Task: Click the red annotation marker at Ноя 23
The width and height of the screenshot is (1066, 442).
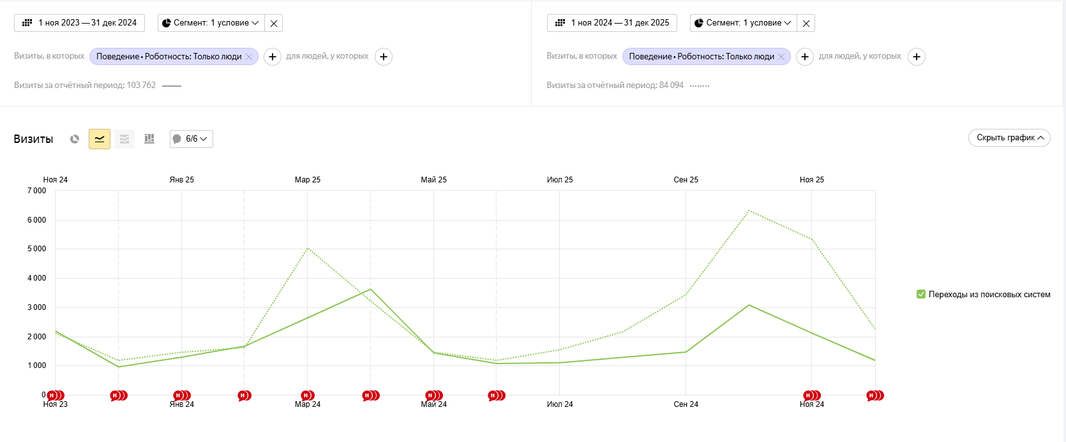Action: (x=52, y=395)
